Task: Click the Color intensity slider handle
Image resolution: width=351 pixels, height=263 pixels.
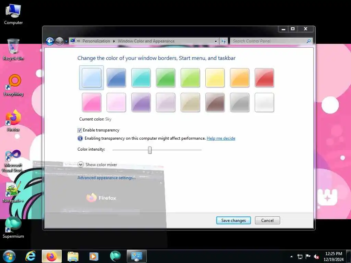Action: pyautogui.click(x=150, y=150)
